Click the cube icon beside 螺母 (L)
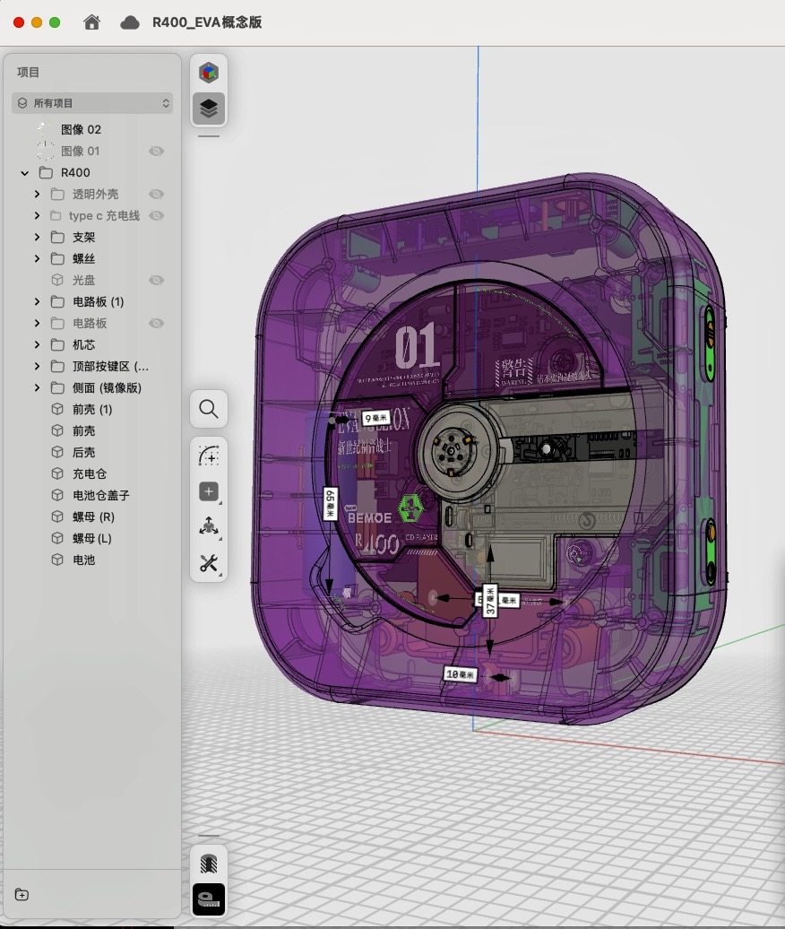The image size is (785, 929). click(57, 538)
